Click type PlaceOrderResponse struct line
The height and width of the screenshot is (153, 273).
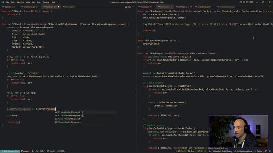pos(159,40)
